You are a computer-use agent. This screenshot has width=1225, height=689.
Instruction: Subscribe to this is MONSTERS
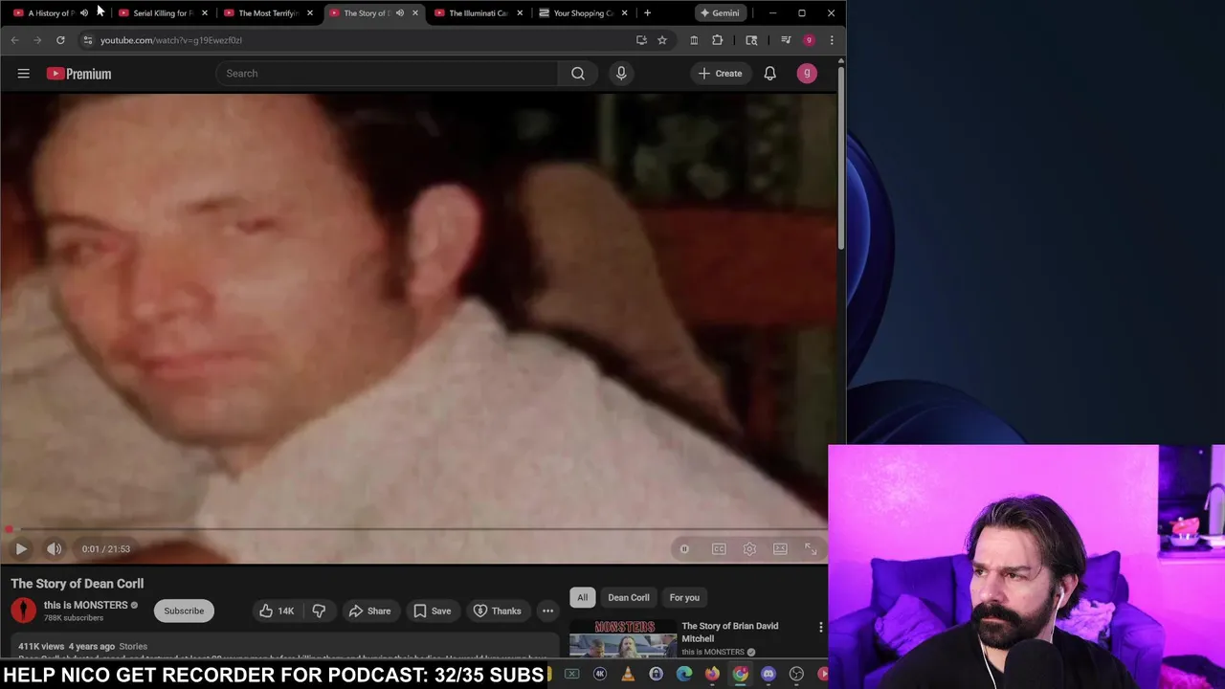coord(184,611)
